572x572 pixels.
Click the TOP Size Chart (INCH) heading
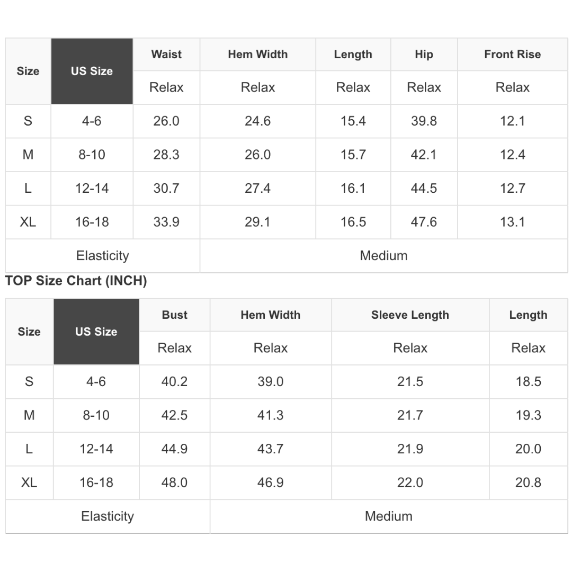click(x=76, y=281)
